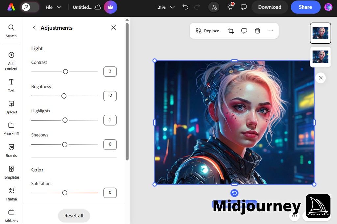Click the Download button
Viewport: 337px width, 224px height.
(x=270, y=7)
